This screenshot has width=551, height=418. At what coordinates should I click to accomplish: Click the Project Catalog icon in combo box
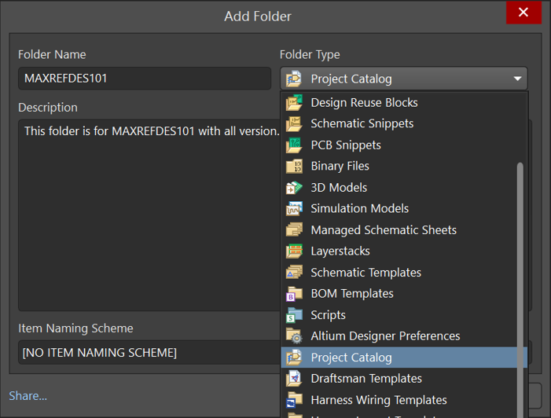294,79
